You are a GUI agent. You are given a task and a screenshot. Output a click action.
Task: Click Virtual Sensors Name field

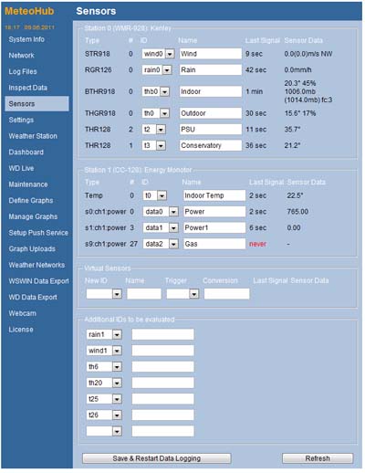[144, 294]
